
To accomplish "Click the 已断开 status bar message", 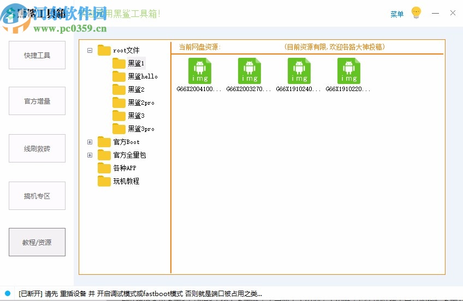I will 140,293.
